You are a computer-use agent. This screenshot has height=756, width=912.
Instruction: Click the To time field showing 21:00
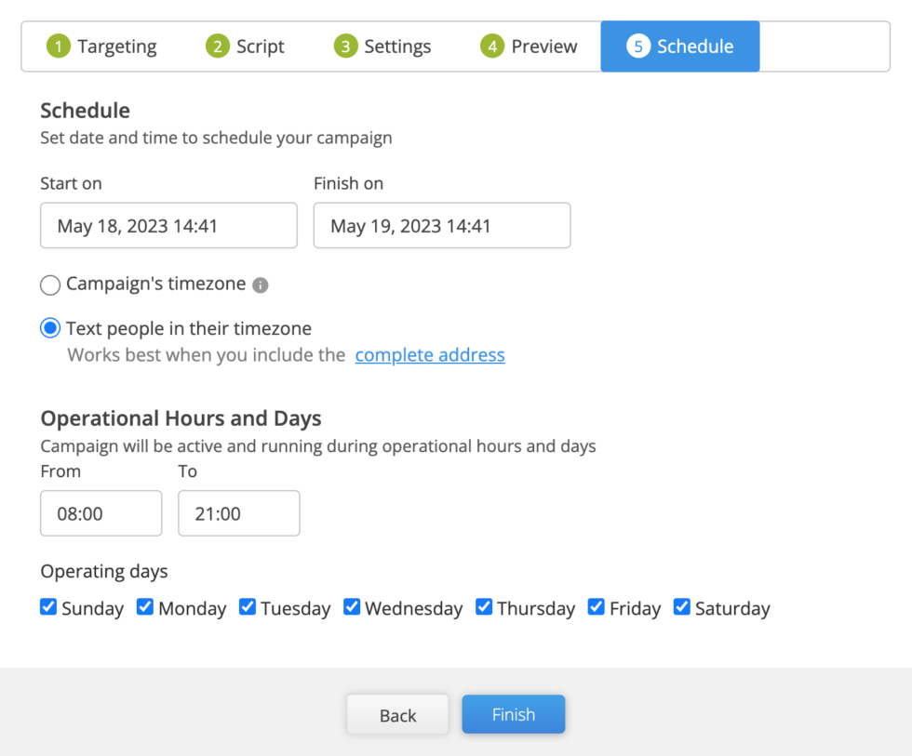point(239,513)
